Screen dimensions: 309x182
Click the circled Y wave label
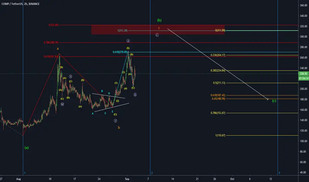(x=115, y=121)
